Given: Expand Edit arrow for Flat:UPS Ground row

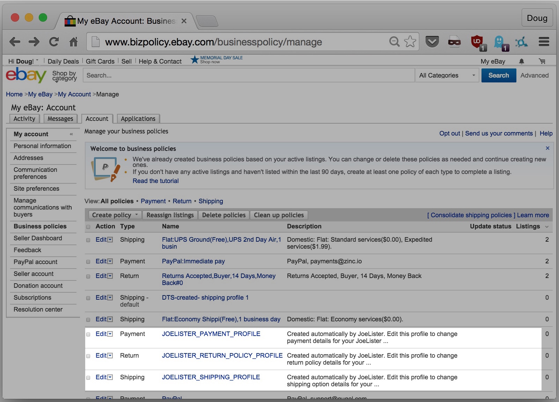Looking at the screenshot, I should 110,240.
